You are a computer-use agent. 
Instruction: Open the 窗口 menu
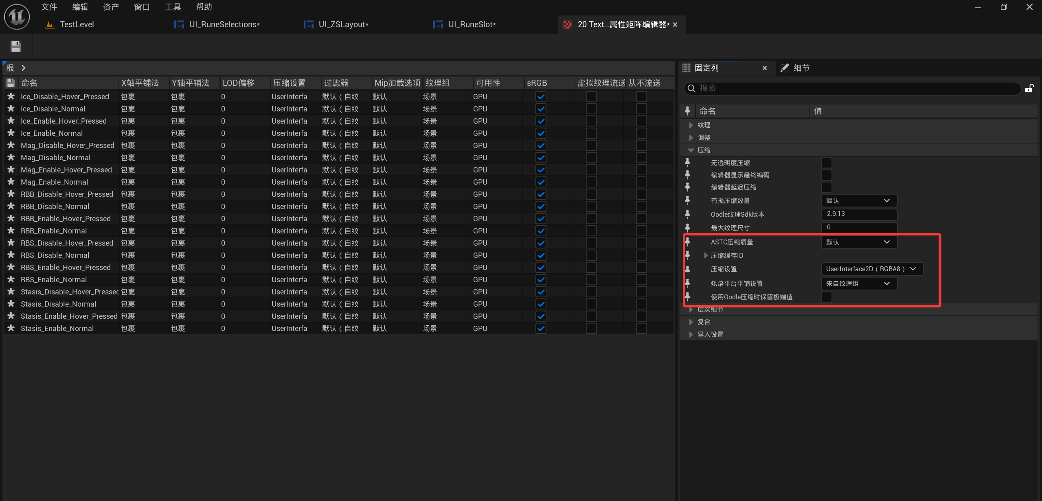(x=142, y=7)
